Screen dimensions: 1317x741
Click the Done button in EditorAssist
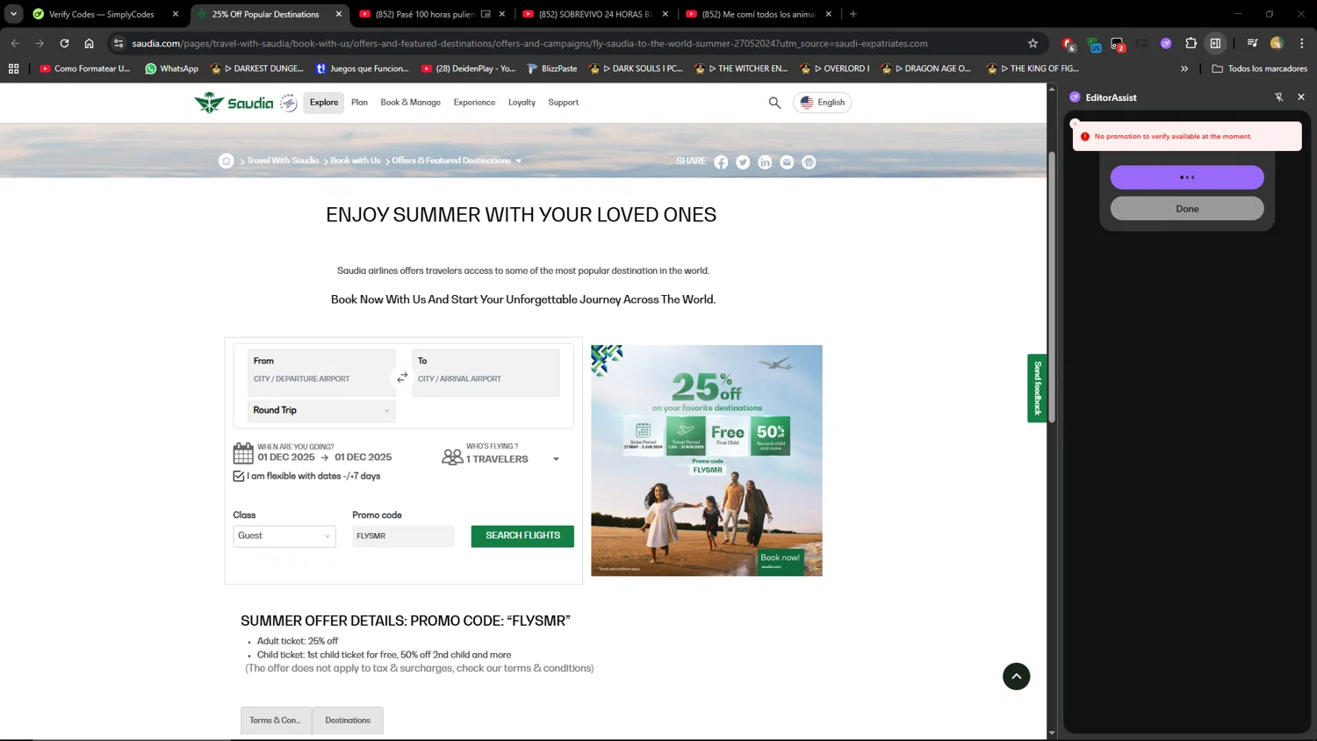(x=1187, y=209)
